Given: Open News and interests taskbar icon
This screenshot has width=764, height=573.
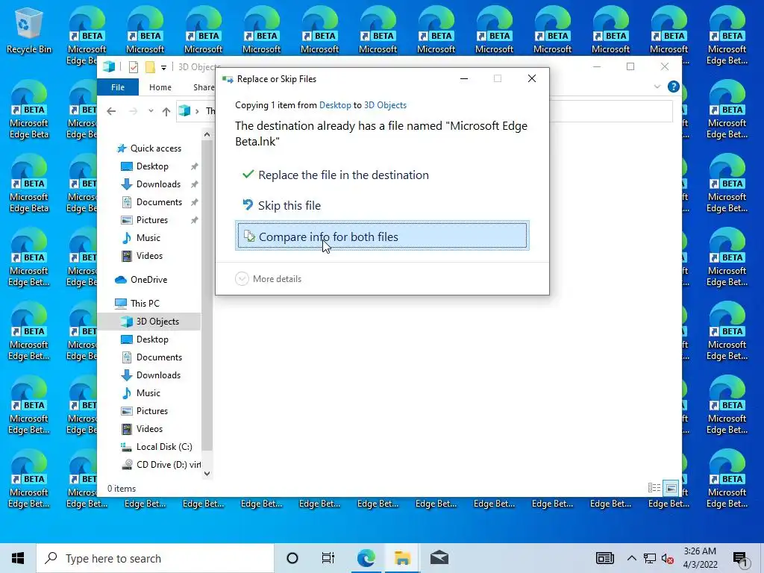Looking at the screenshot, I should 604,558.
